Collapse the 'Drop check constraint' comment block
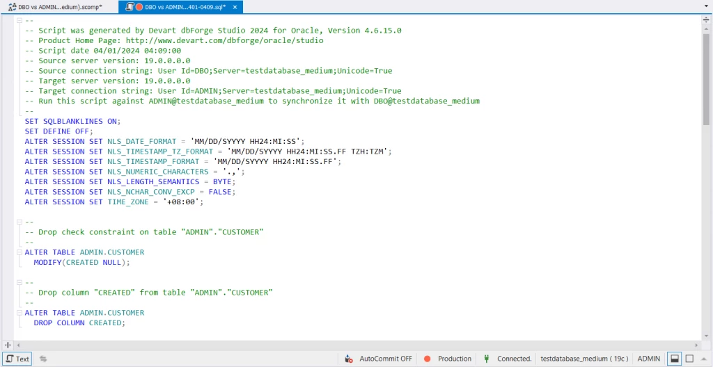The height and width of the screenshot is (367, 713). point(19,222)
